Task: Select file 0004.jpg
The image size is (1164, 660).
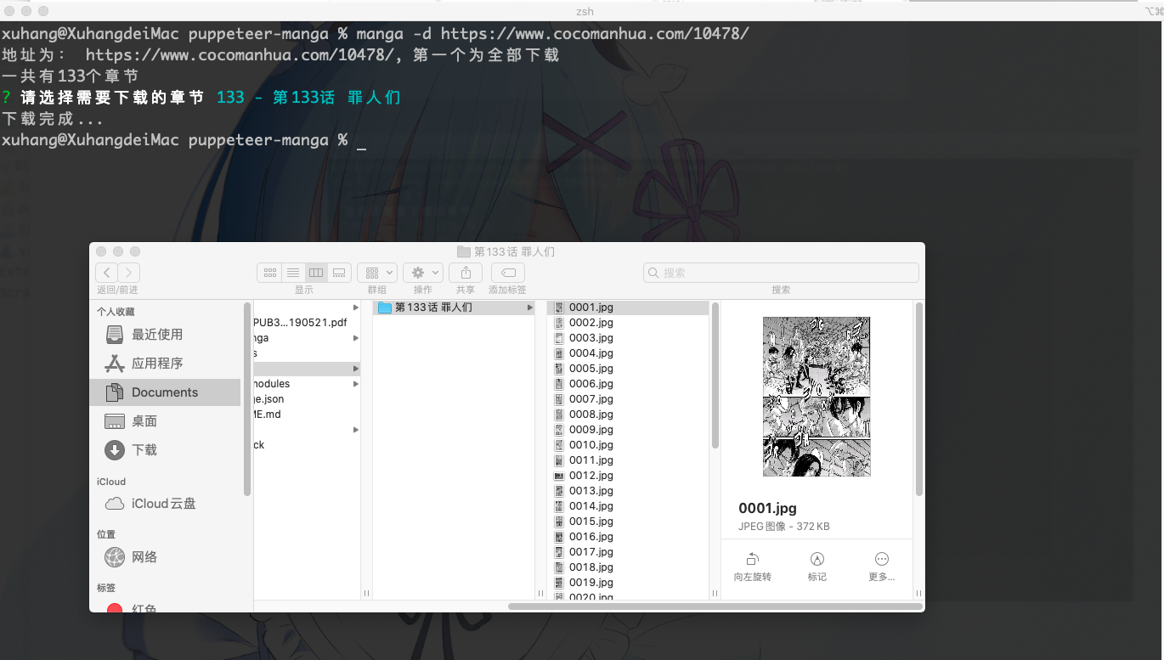Action: point(627,353)
